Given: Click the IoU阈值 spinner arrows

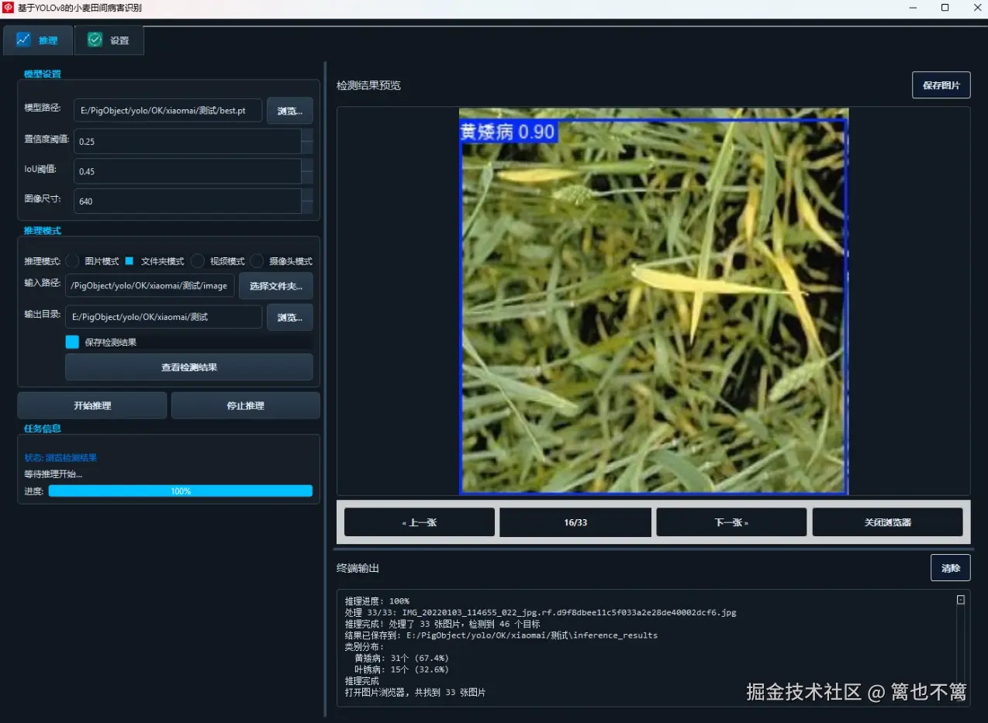Looking at the screenshot, I should [x=307, y=171].
